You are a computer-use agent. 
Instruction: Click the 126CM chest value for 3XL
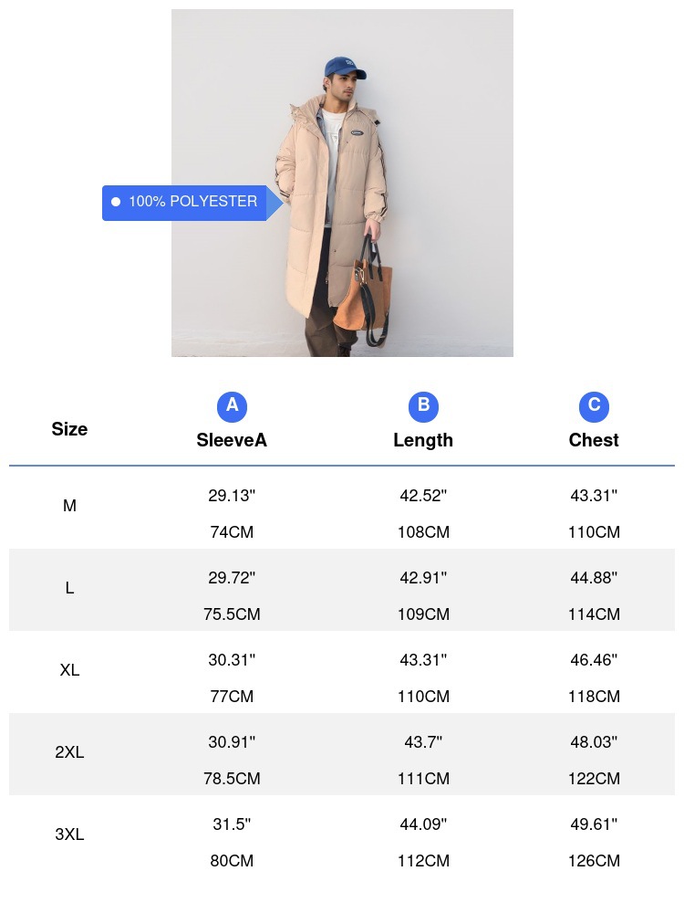pos(594,861)
